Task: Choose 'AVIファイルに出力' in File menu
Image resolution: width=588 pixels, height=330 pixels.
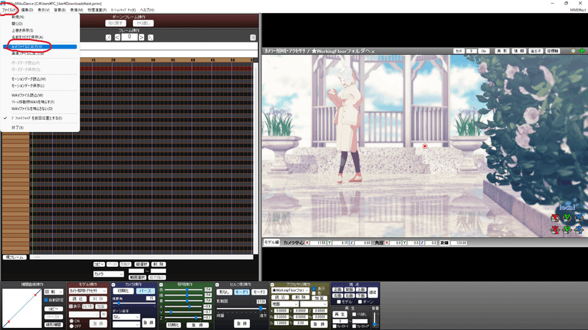Action: (x=40, y=47)
